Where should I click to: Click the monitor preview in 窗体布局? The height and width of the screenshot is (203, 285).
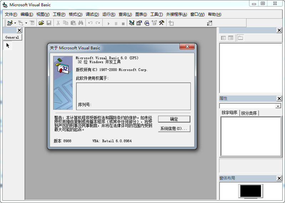pos(251,191)
